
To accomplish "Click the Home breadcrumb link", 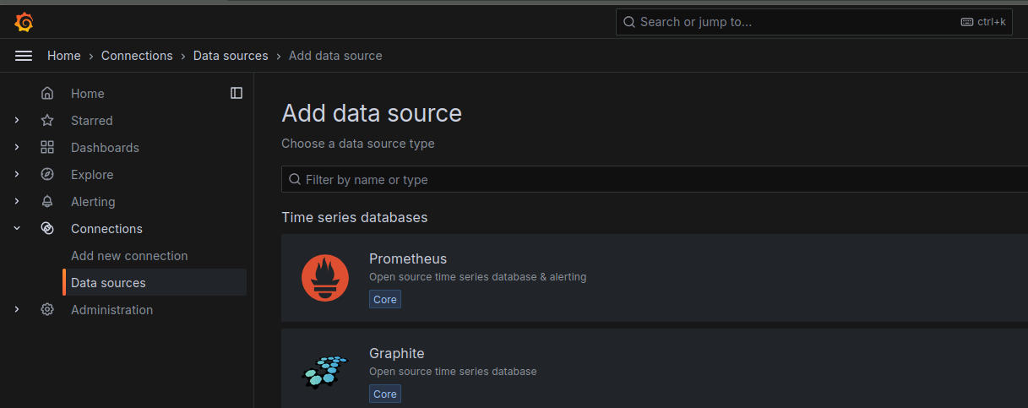I will (x=64, y=56).
